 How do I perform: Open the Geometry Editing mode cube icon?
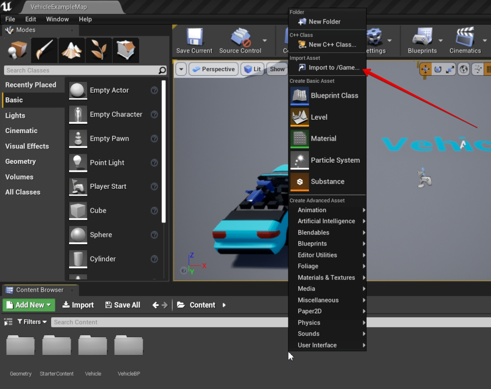click(126, 50)
